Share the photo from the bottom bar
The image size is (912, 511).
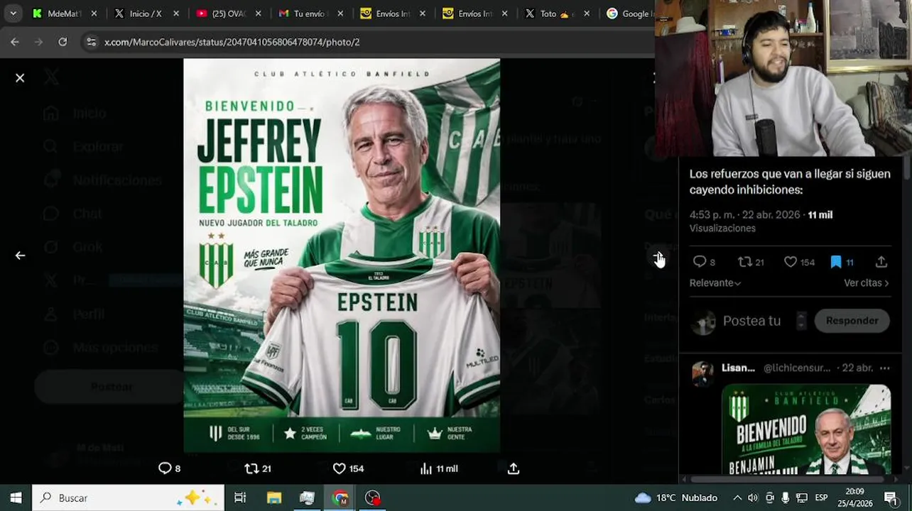514,468
